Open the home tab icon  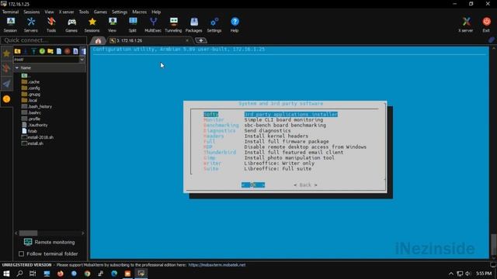pos(98,41)
